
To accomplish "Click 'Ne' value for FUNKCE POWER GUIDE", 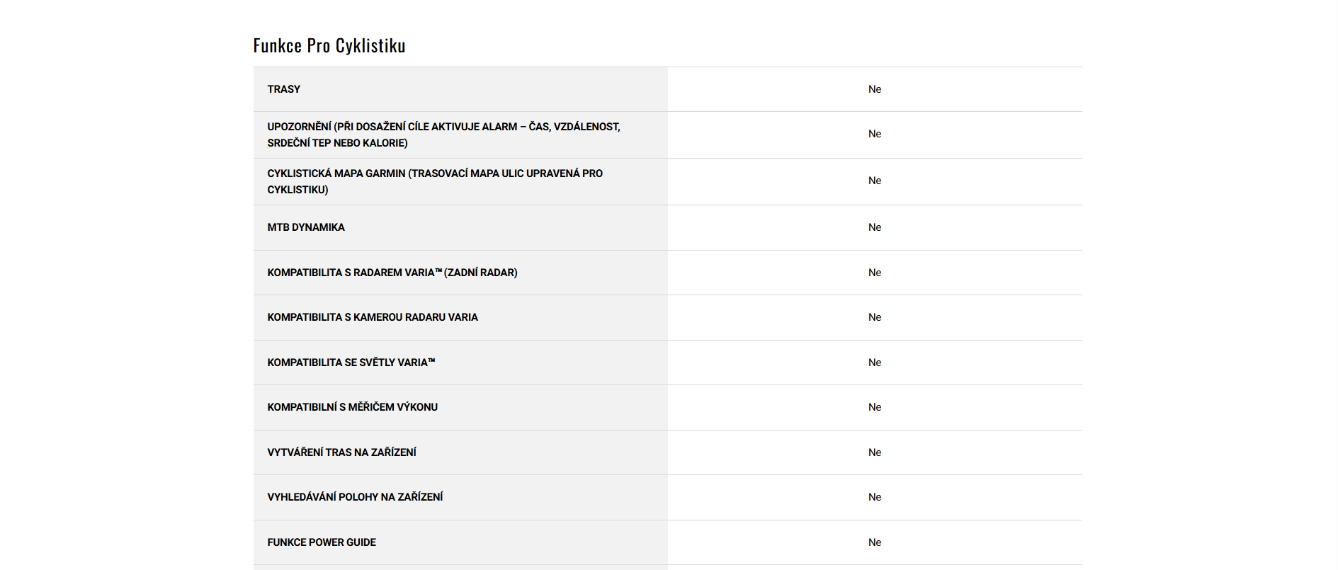I will (x=875, y=542).
